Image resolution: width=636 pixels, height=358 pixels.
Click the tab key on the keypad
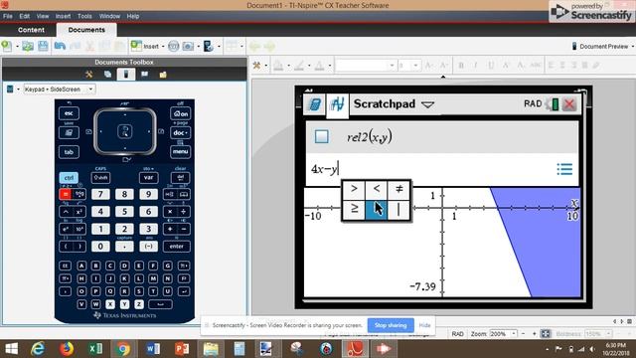point(69,152)
